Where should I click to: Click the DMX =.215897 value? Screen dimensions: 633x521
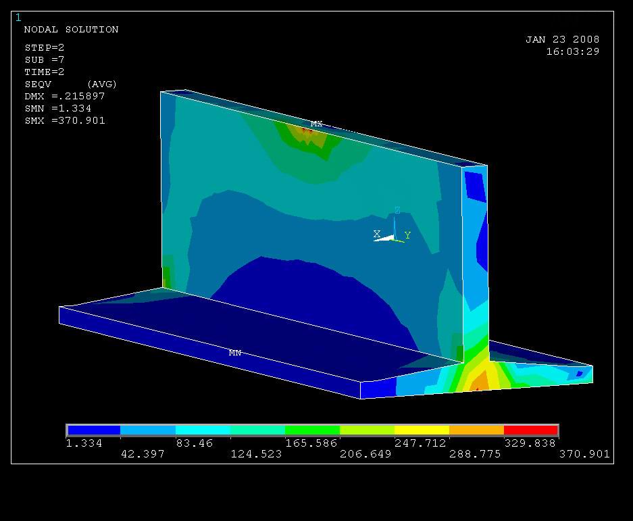click(65, 96)
